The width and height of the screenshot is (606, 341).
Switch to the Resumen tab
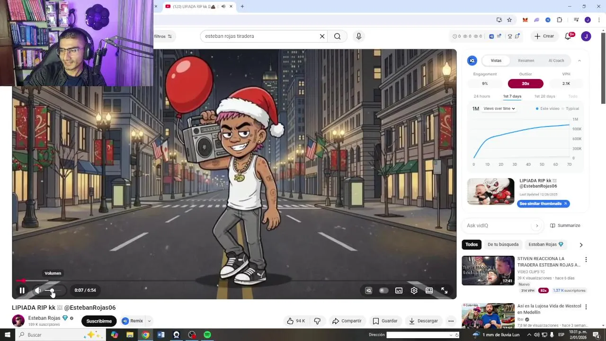526,61
